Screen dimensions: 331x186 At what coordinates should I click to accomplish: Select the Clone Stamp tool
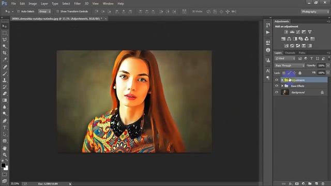[x=5, y=80]
